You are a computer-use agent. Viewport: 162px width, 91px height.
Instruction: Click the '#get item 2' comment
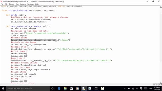click(18, 58)
